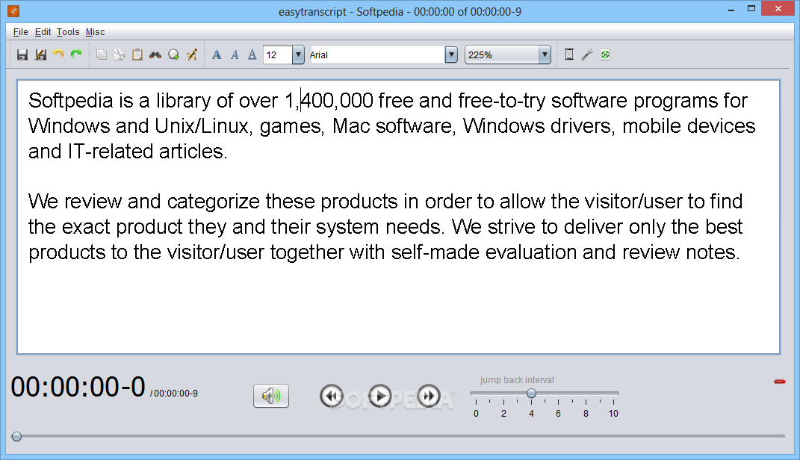The image size is (800, 460).
Task: Minimize the easytranscript window
Action: coord(731,9)
